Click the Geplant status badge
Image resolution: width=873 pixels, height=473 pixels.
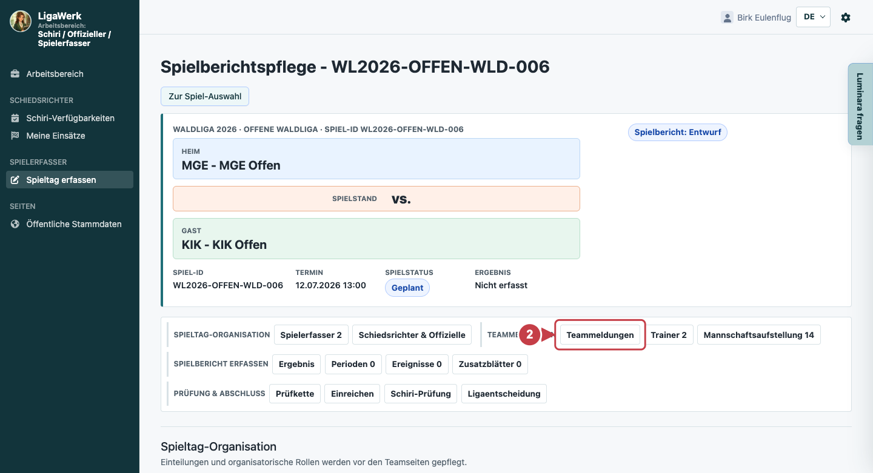[x=407, y=288]
